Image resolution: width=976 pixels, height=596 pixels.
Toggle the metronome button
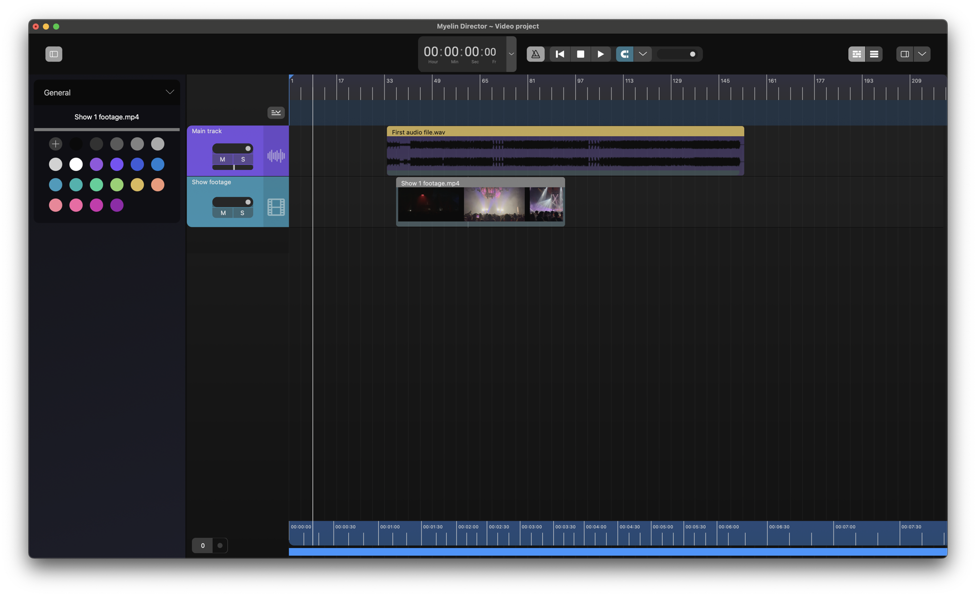[535, 54]
